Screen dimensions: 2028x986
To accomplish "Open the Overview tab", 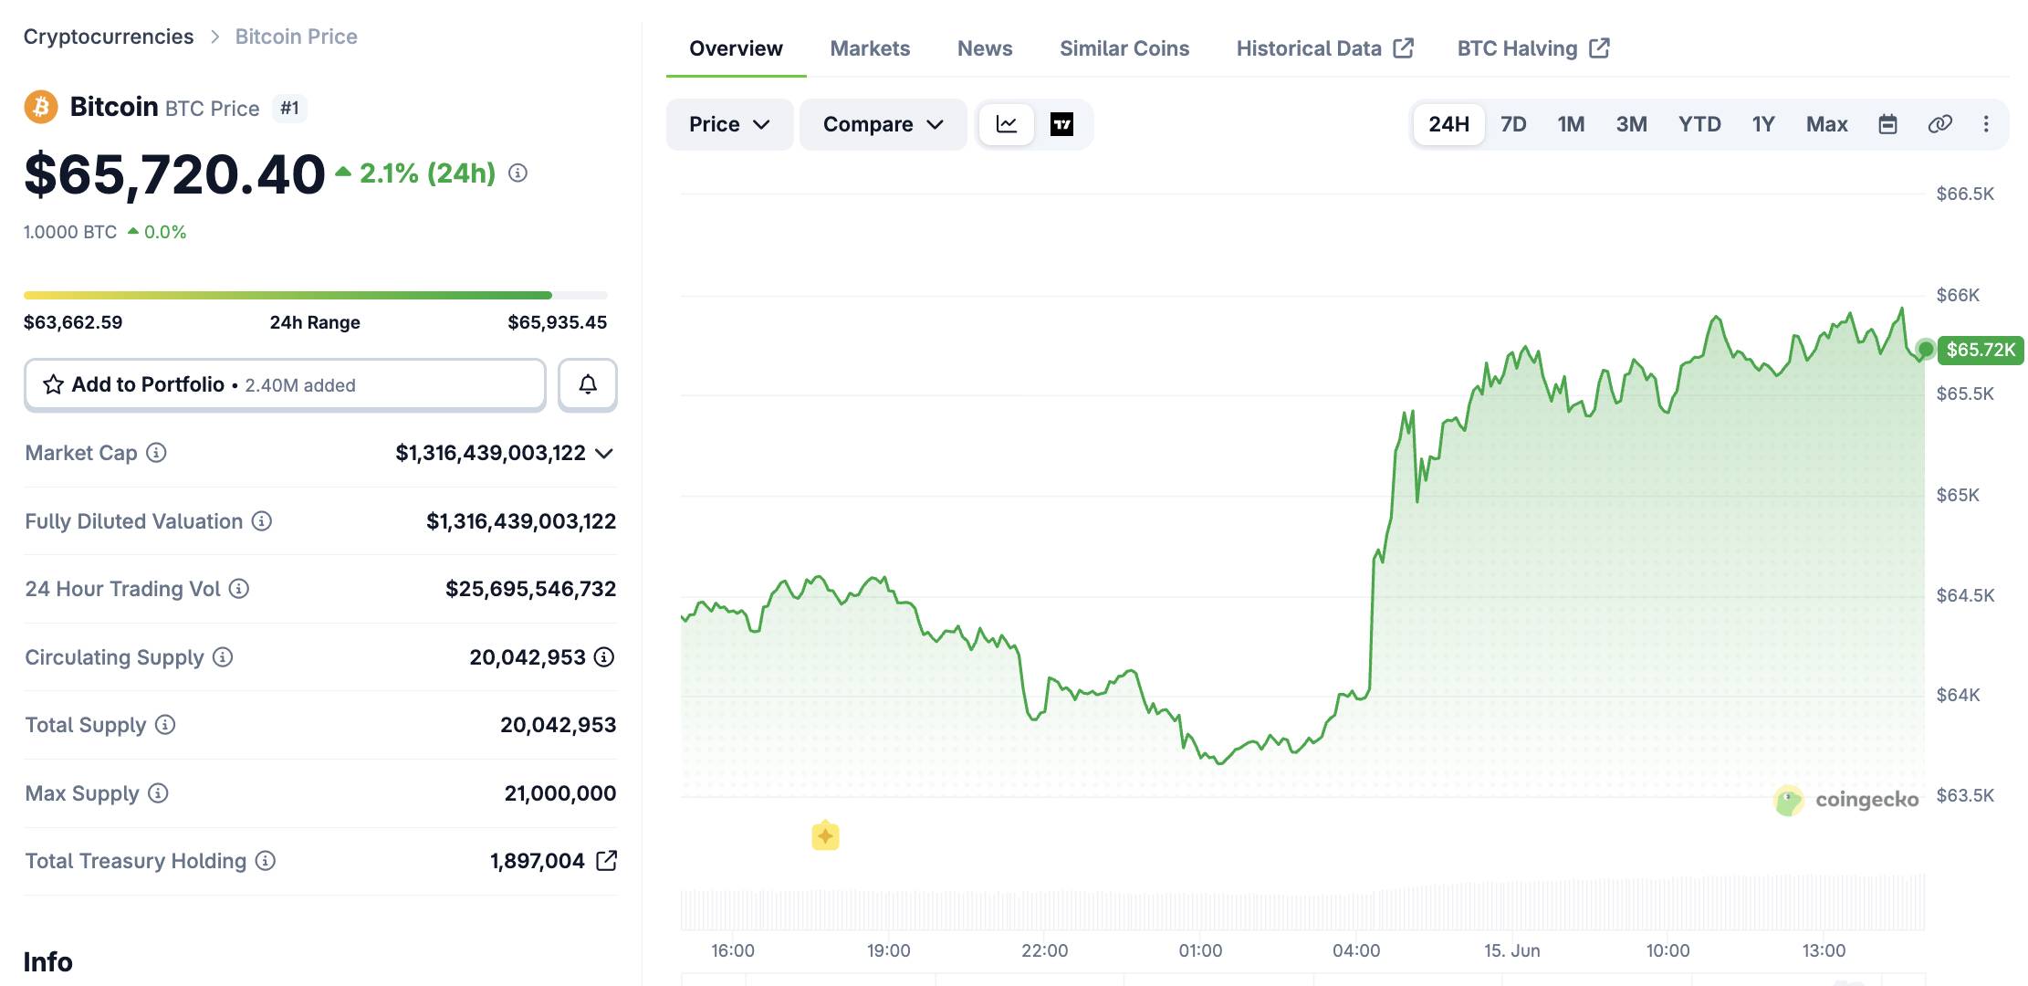I will coord(736,48).
